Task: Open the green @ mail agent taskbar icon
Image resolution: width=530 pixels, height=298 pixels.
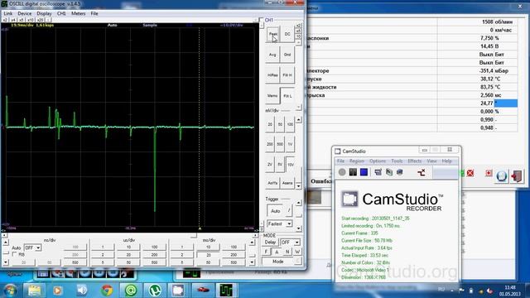Action: point(131,291)
